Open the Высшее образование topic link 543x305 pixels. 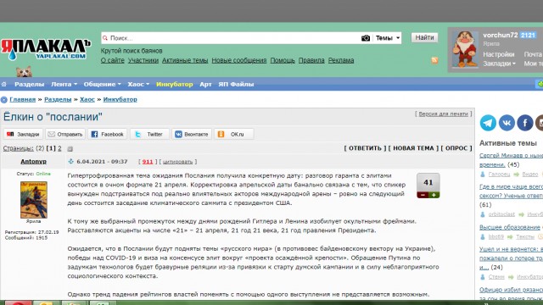[x=510, y=227]
